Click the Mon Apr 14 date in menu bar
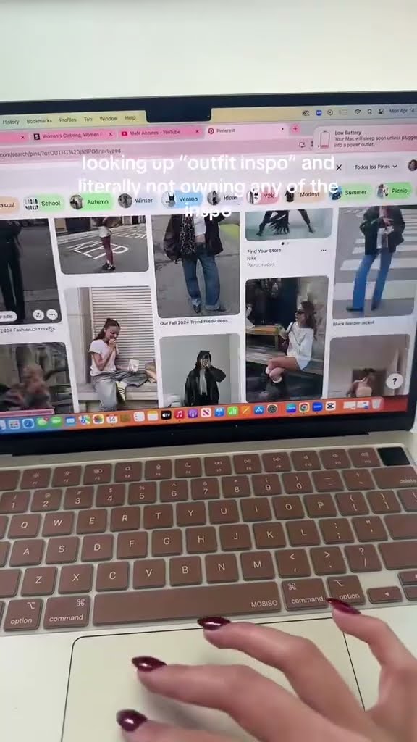417x742 pixels. point(402,110)
